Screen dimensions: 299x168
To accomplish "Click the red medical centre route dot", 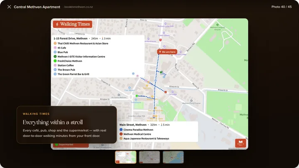I will tap(166, 92).
